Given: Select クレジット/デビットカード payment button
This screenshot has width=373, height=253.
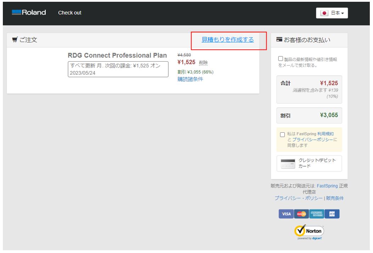Looking at the screenshot, I should coord(309,163).
